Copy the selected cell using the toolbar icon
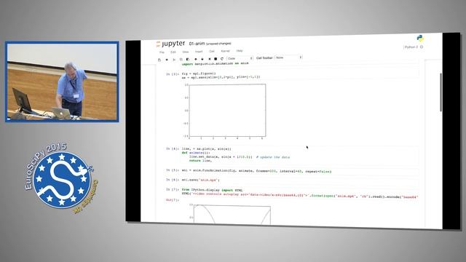 [181, 60]
